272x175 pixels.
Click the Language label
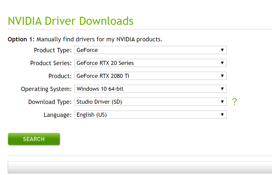58,115
